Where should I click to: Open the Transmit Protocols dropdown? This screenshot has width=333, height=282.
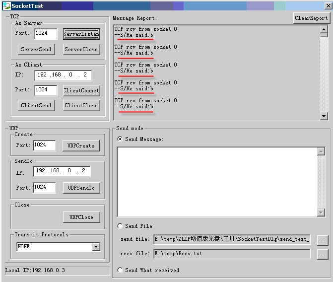pyautogui.click(x=96, y=247)
